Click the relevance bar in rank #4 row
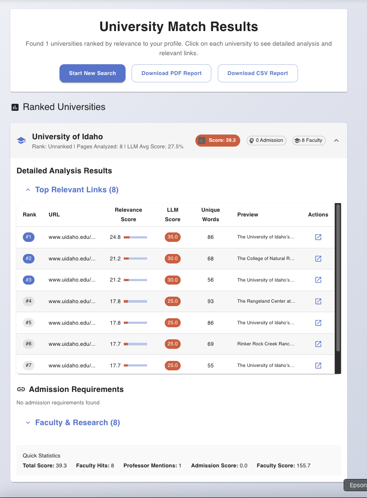Viewport: 367px width, 498px height. 135,301
